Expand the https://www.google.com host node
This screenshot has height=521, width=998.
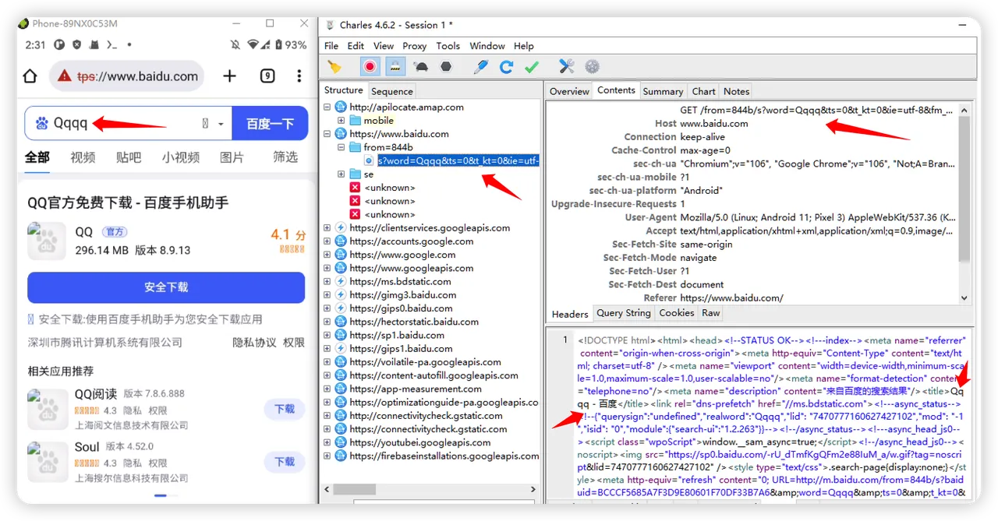click(328, 255)
